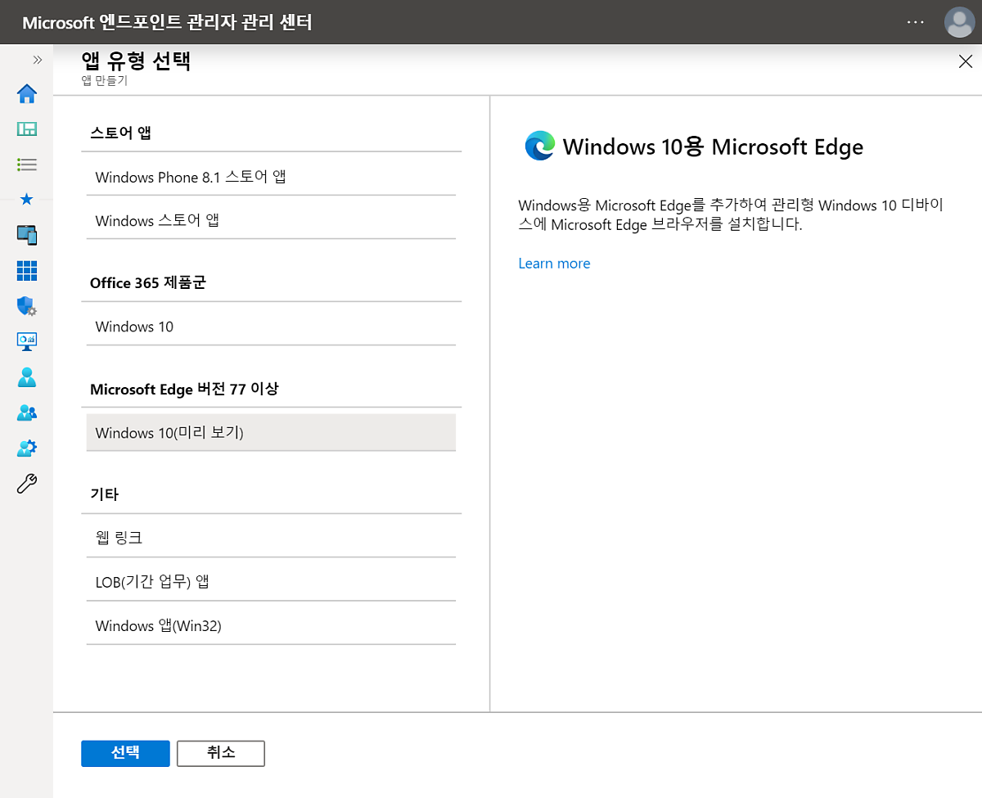Click the 선택 button
This screenshot has height=798, width=982.
(x=125, y=753)
